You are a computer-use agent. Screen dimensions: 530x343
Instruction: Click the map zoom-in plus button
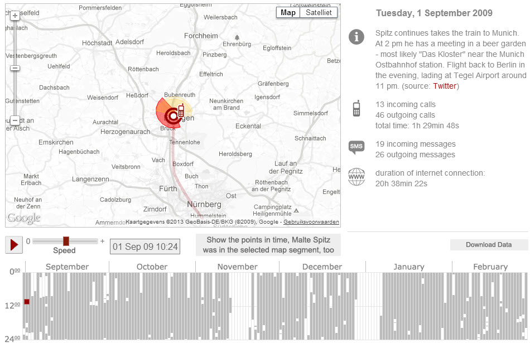tap(15, 15)
